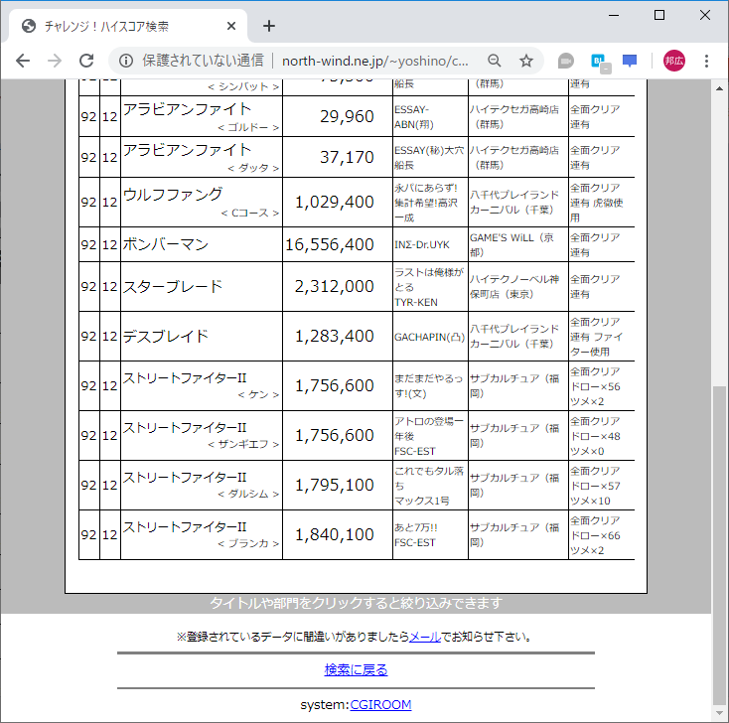Click the scrollbar up arrow
Viewport: 729px width, 723px height.
pyautogui.click(x=719, y=88)
